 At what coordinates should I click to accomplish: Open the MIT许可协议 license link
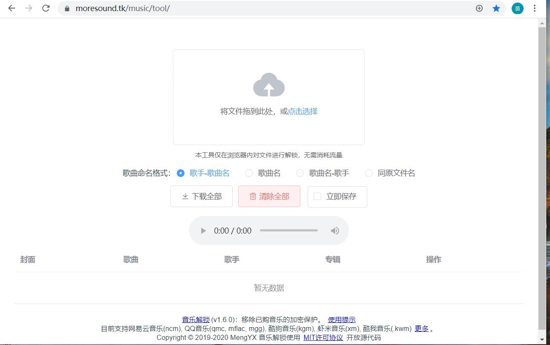[x=323, y=337]
